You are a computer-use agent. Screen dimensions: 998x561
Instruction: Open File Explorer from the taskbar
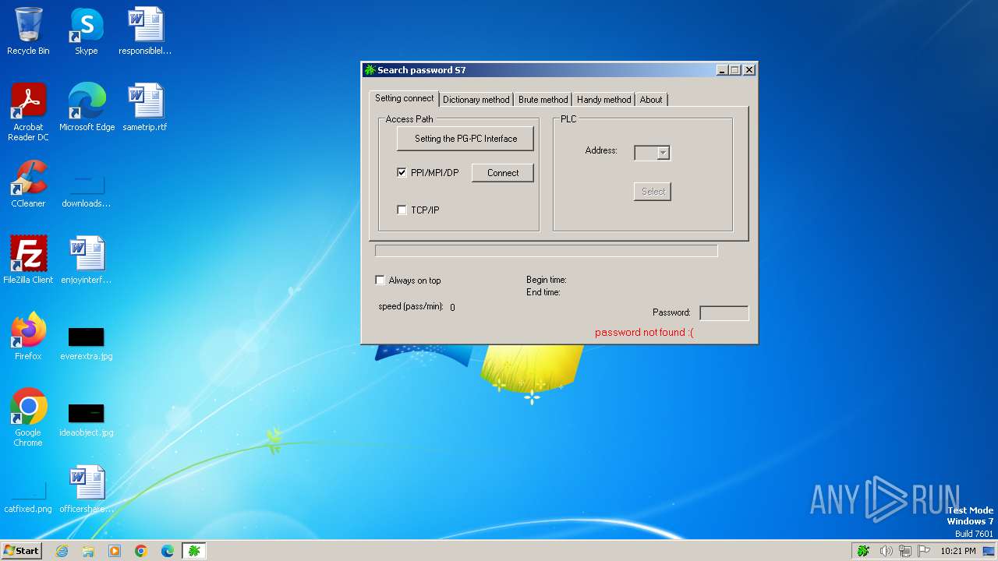(x=88, y=551)
